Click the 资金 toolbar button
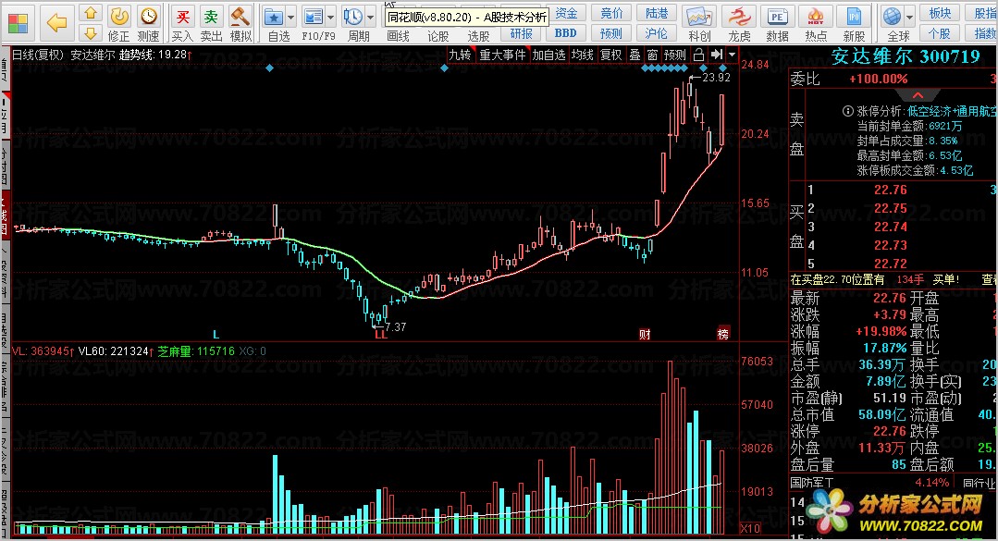 coord(566,13)
